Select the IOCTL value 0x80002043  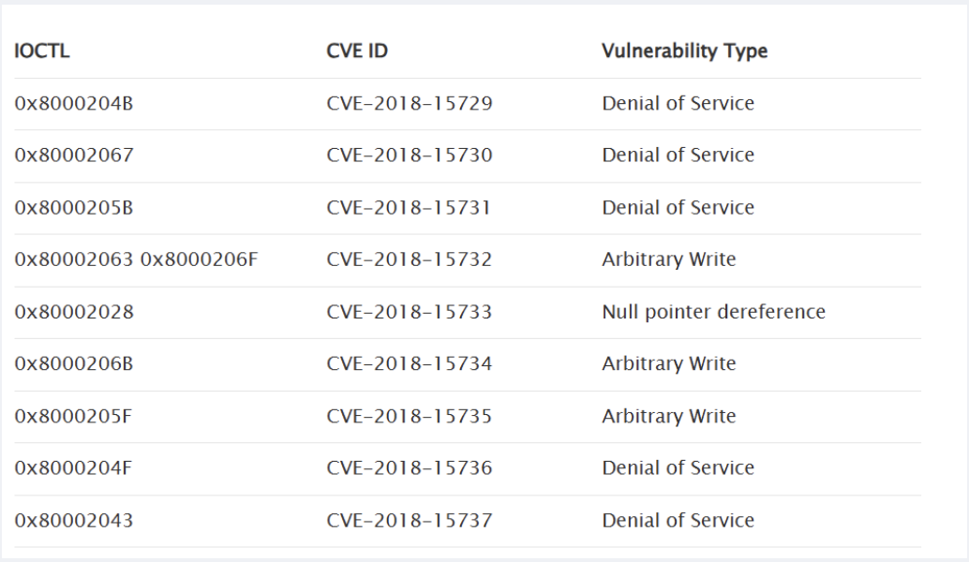[73, 521]
